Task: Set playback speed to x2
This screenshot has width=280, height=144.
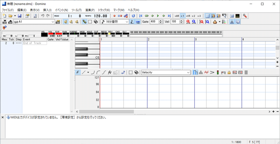Action: [194, 16]
